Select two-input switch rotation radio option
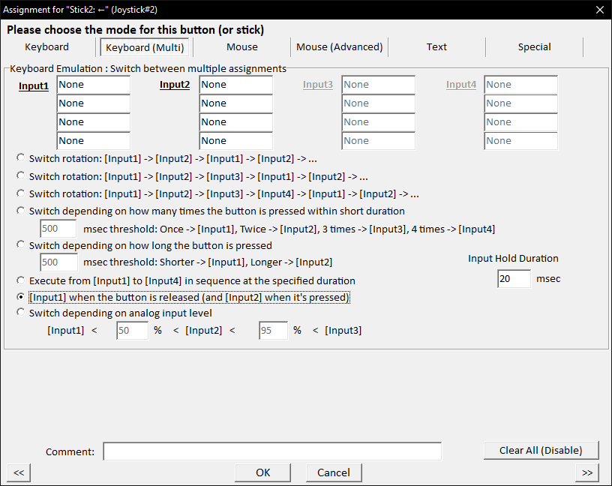 (21, 158)
